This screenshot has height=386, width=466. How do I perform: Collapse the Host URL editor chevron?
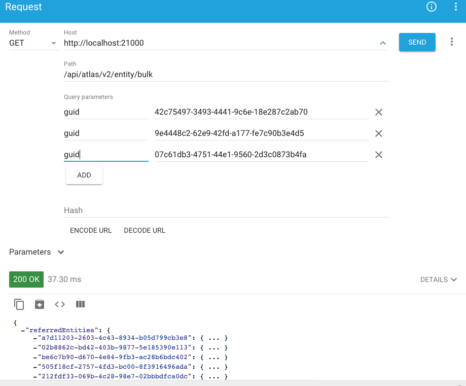[x=383, y=43]
